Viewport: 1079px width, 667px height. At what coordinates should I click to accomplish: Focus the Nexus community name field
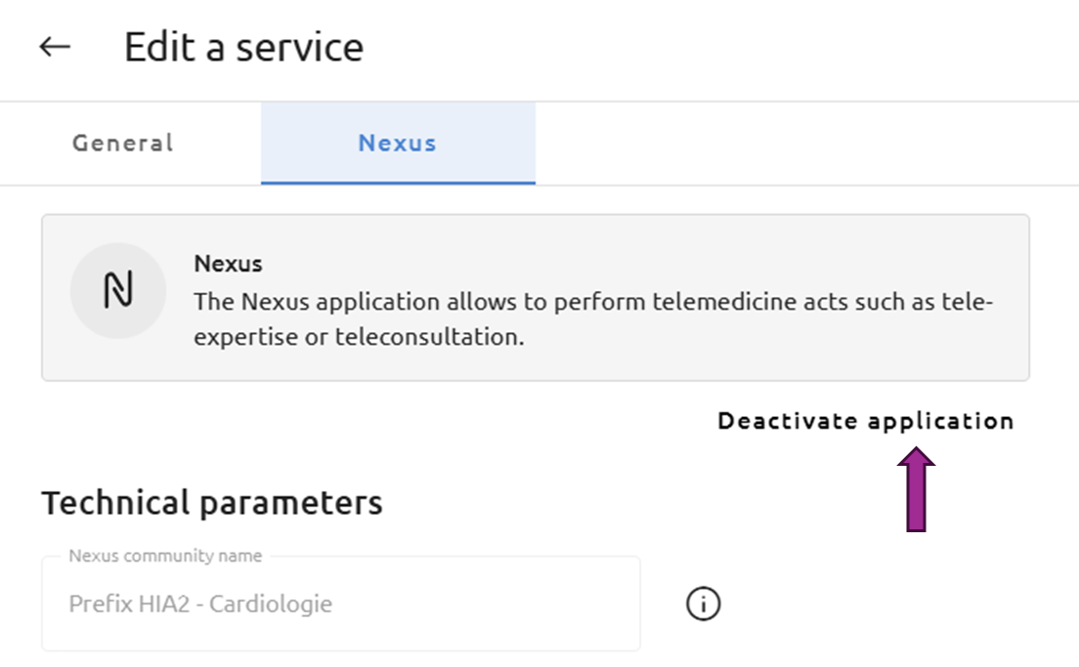341,604
